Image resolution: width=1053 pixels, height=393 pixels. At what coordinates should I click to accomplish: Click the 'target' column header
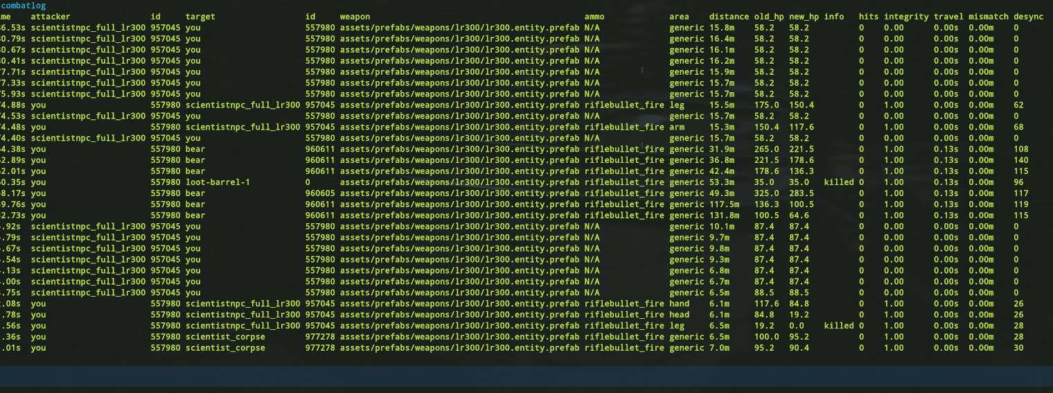click(200, 16)
